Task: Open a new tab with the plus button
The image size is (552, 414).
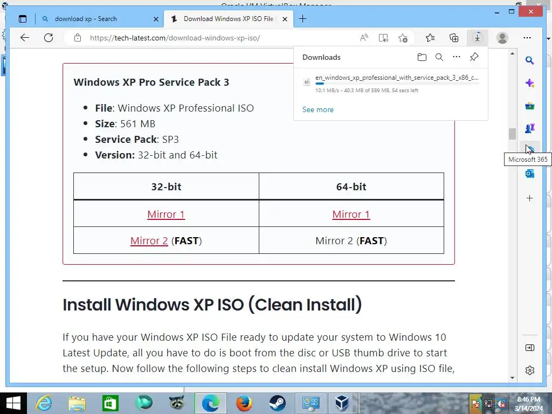Action: pyautogui.click(x=302, y=19)
